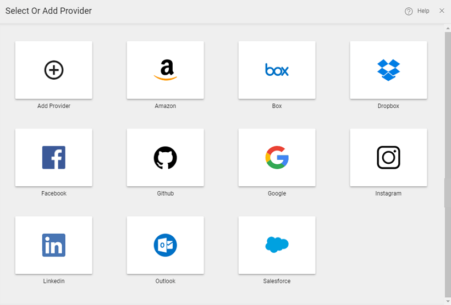Select the Dropbox provider icon
This screenshot has height=305, width=451.
[x=388, y=70]
